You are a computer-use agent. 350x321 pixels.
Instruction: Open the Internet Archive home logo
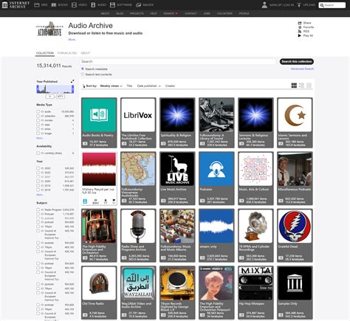pyautogui.click(x=16, y=4)
